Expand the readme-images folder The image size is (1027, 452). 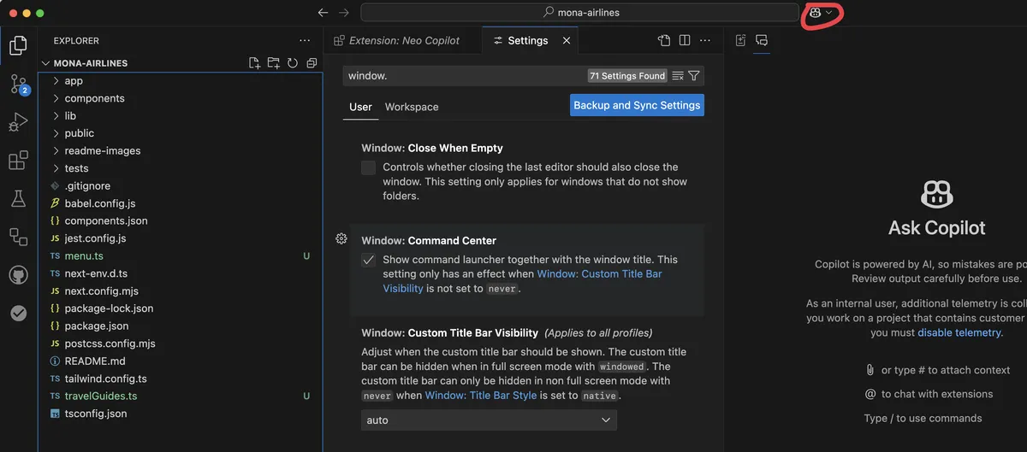(102, 150)
